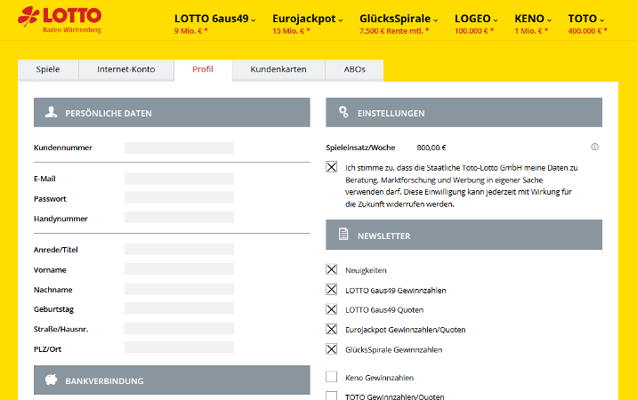This screenshot has width=637, height=400.
Task: Click the E-Mail field
Action: (x=179, y=179)
